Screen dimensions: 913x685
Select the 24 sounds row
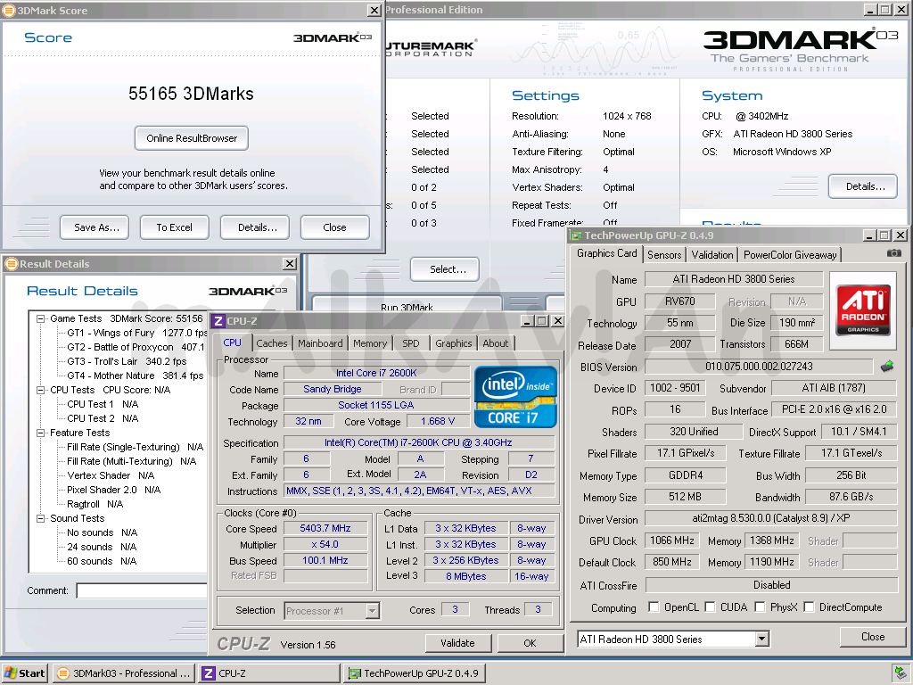[x=102, y=547]
